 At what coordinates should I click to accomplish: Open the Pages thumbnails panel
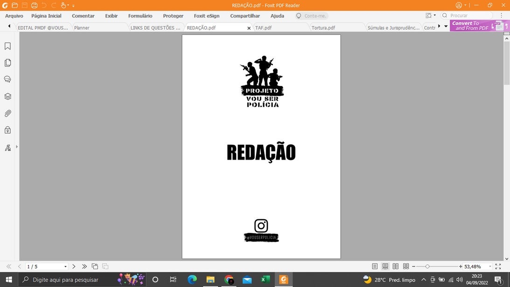pos(7,63)
